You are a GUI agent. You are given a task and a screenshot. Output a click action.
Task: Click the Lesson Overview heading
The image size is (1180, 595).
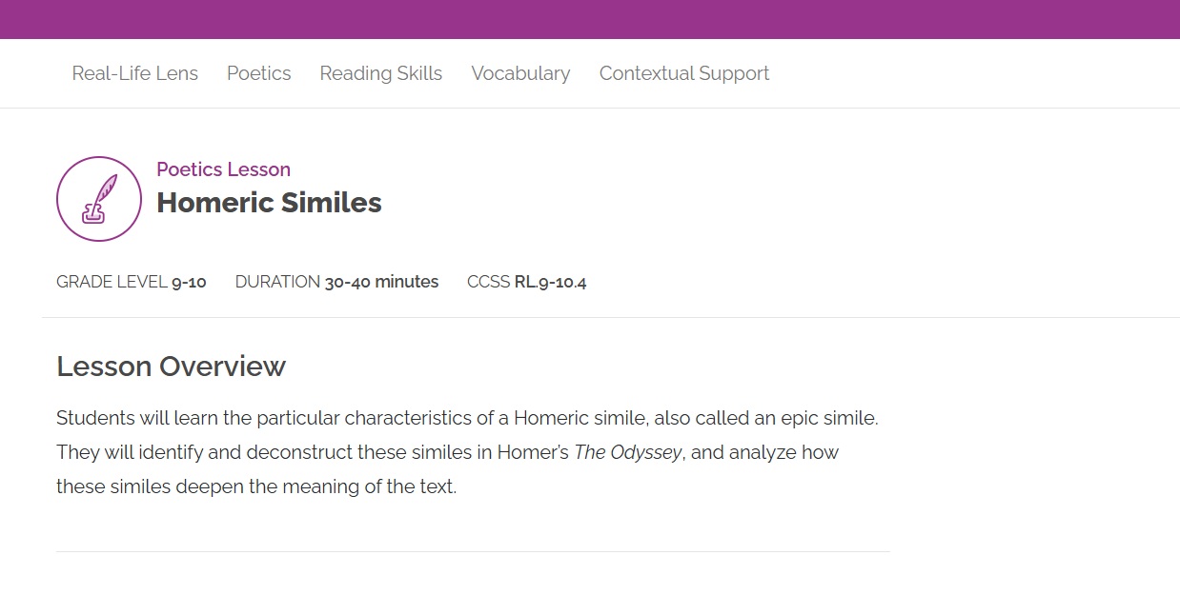point(172,367)
